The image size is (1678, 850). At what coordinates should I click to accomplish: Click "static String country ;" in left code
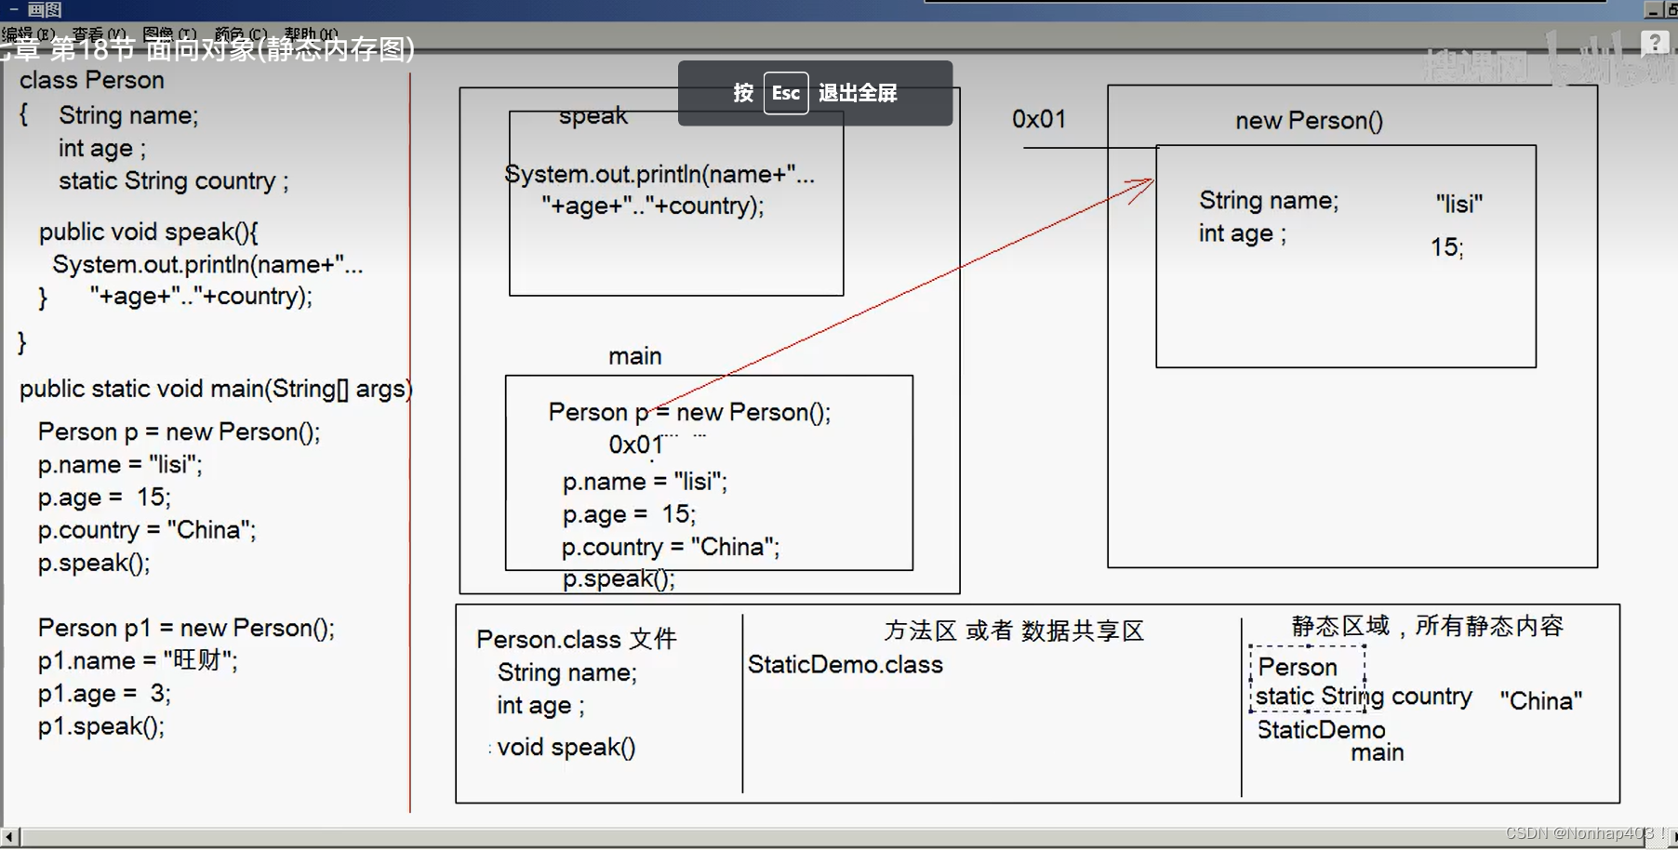click(174, 180)
